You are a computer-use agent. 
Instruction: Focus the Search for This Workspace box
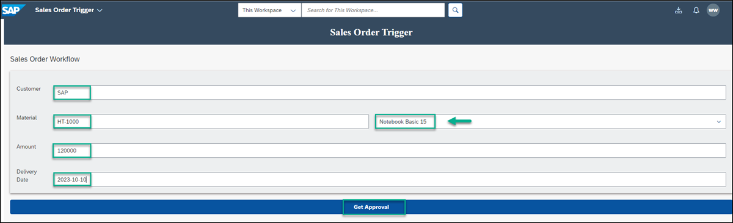click(373, 10)
